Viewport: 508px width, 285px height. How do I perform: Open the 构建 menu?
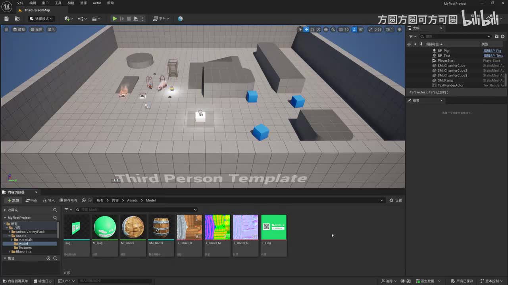(71, 3)
